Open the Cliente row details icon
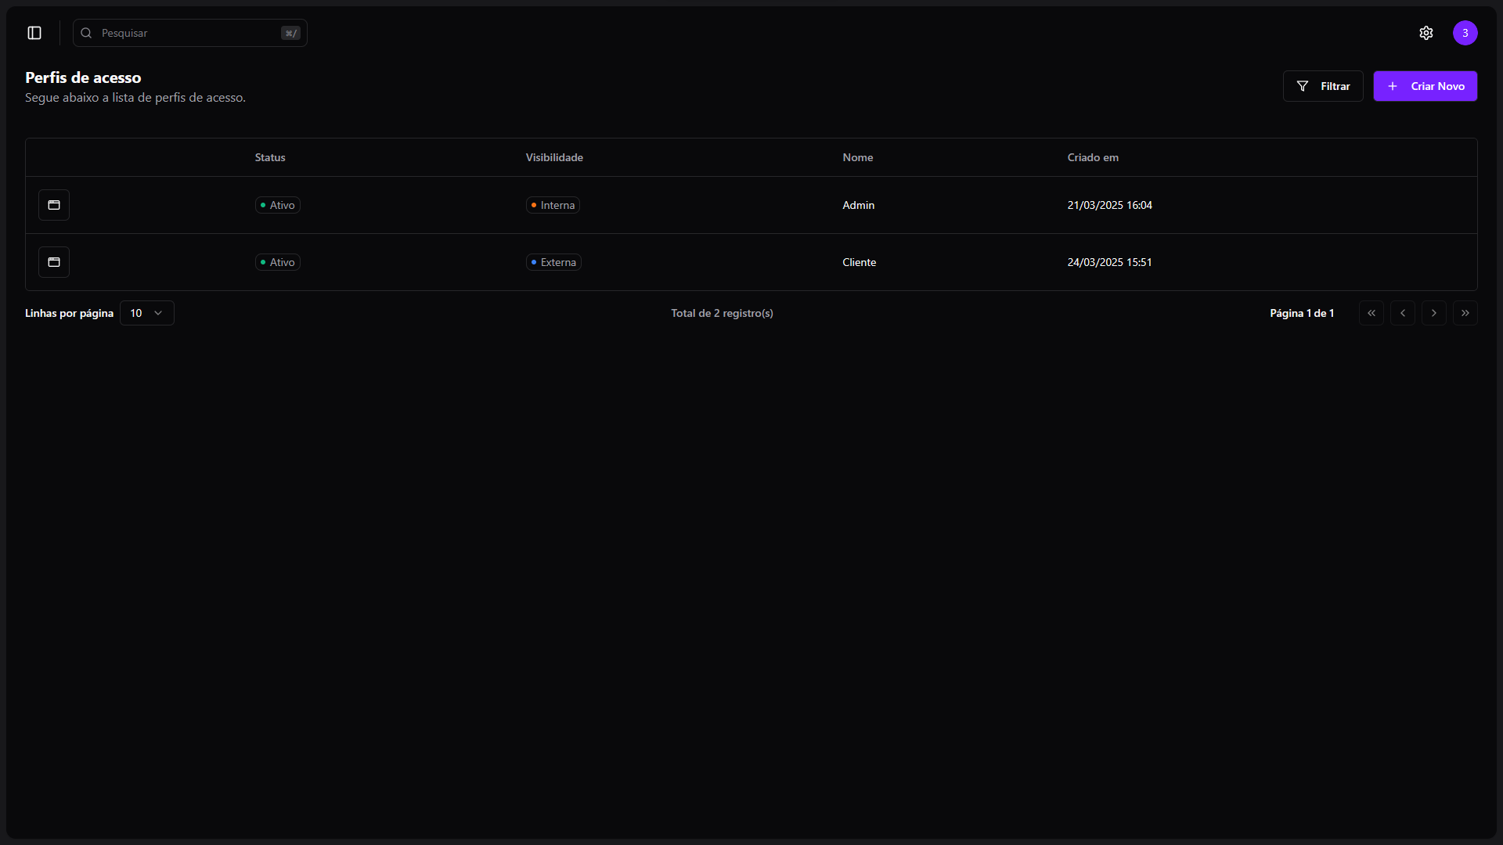This screenshot has height=845, width=1503. coord(54,262)
